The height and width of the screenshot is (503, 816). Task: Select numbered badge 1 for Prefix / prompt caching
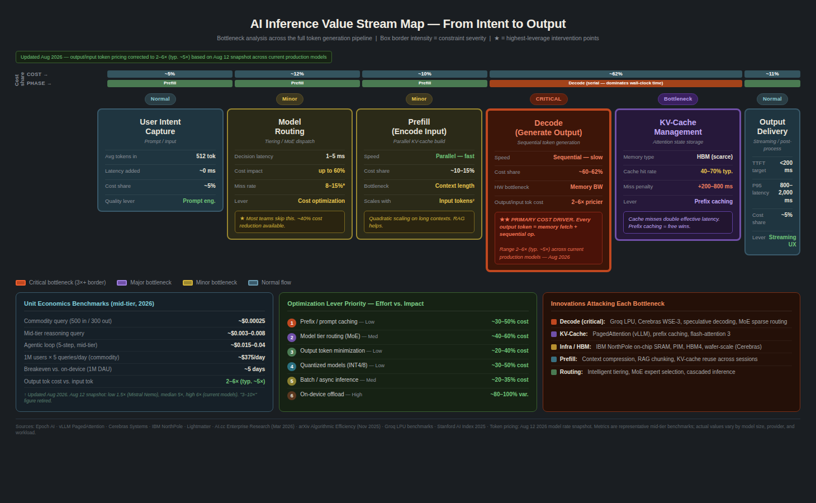[292, 323]
